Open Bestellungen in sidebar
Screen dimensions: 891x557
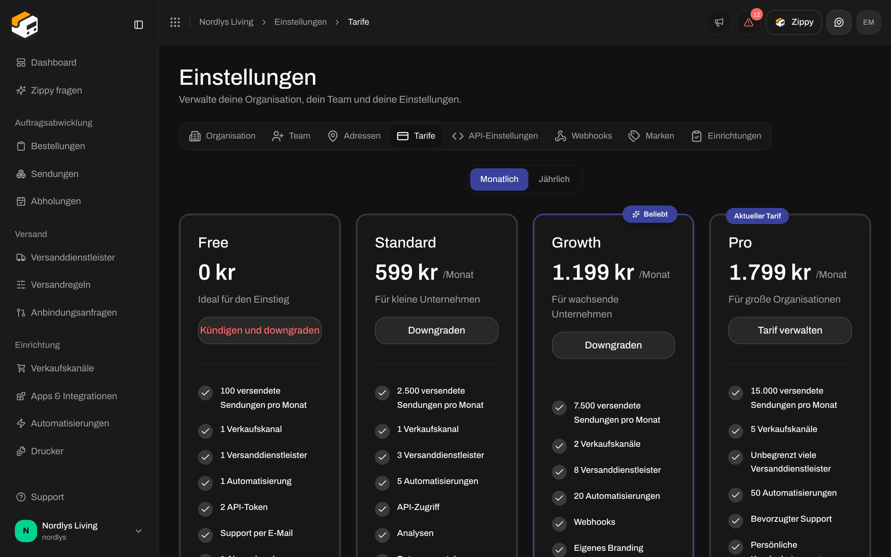(x=79, y=146)
